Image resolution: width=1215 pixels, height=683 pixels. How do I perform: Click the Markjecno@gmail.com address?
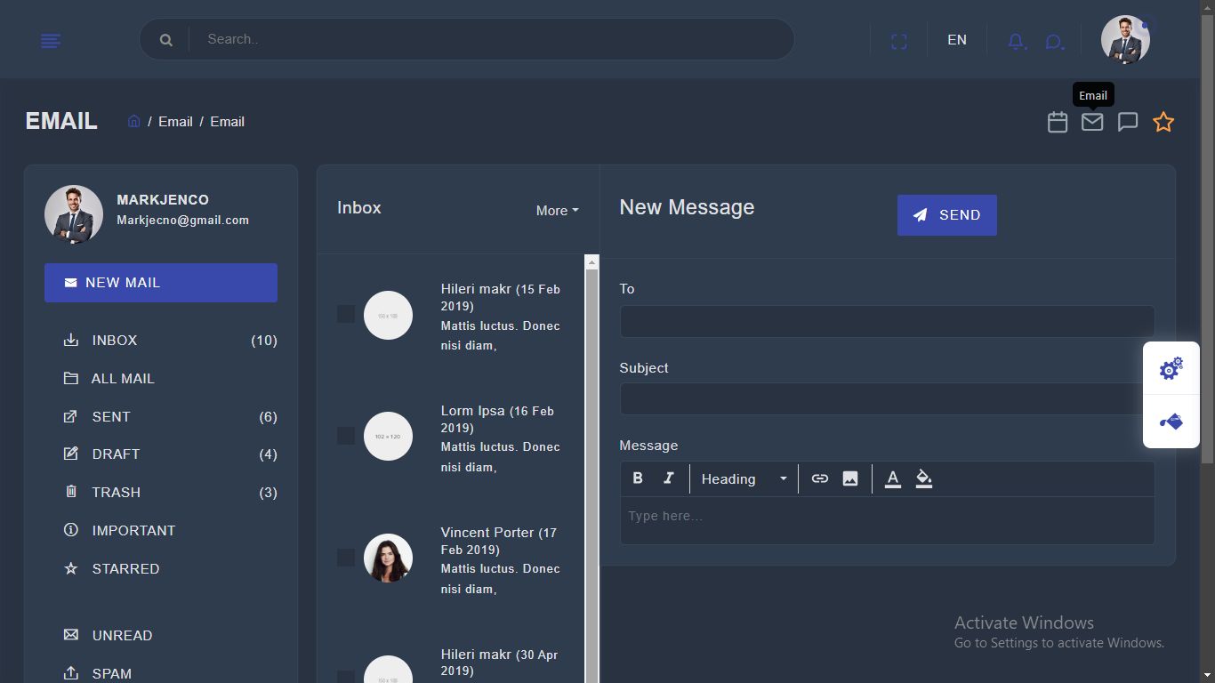[x=182, y=221]
